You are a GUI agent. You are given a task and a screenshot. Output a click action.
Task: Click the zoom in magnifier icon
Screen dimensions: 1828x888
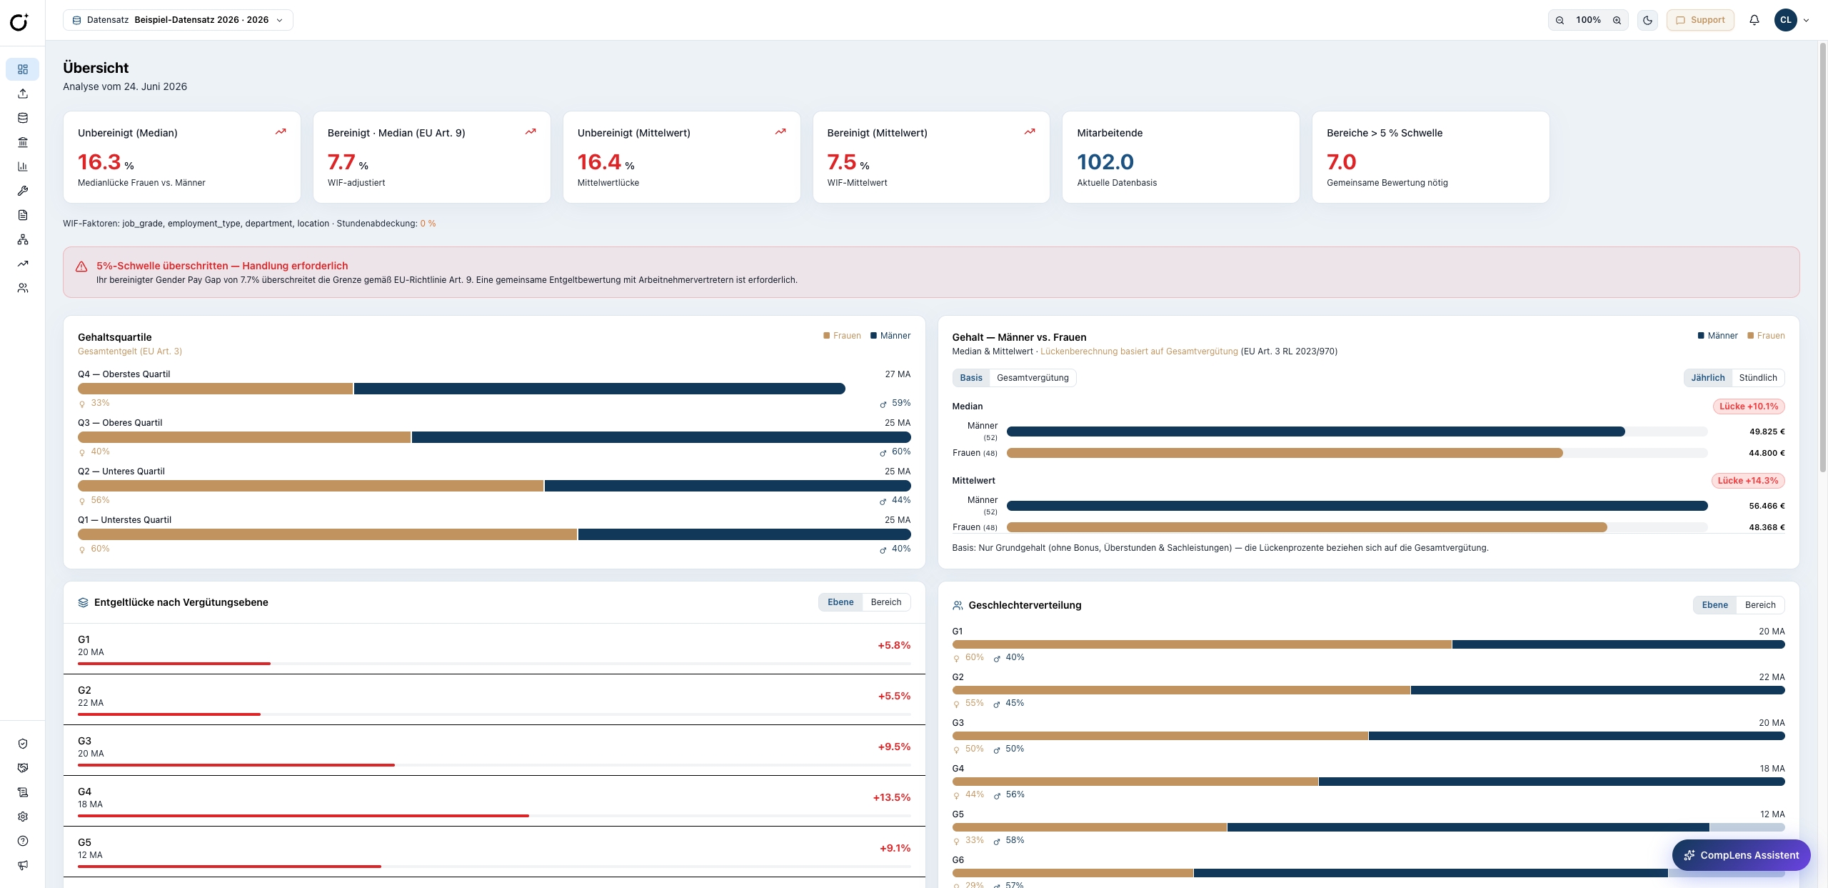[1617, 20]
